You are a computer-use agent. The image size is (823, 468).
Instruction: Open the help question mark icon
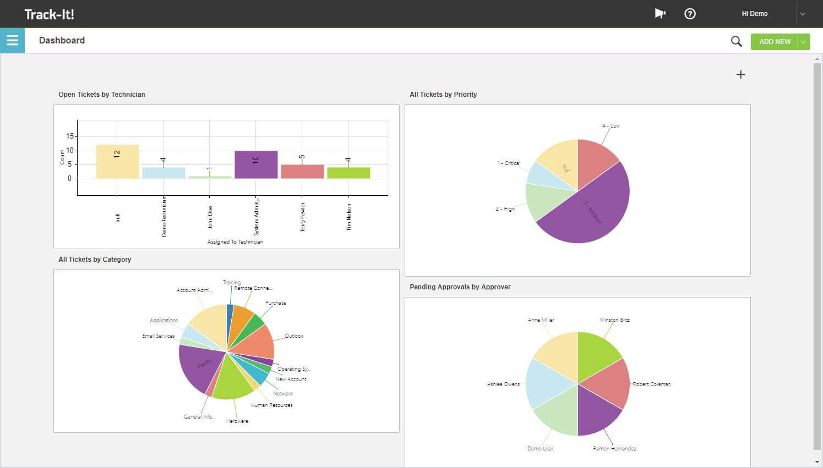690,14
